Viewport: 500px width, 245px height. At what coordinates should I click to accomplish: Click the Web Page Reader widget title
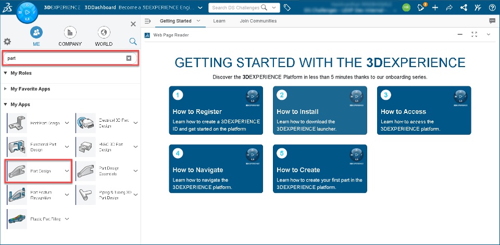(171, 35)
